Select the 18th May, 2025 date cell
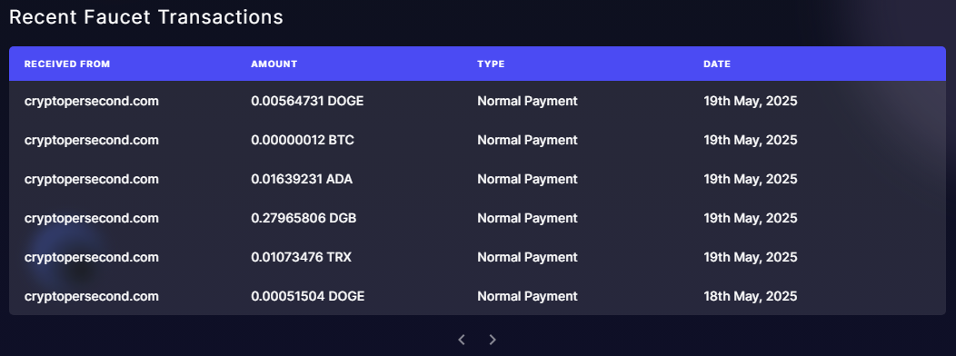This screenshot has width=956, height=356. (x=751, y=296)
